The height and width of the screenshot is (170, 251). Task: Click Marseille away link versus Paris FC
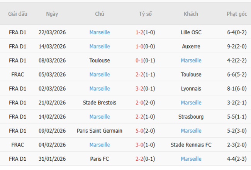[191, 159]
